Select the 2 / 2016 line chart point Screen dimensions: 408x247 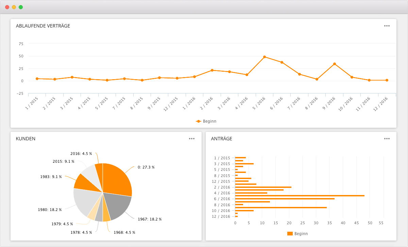click(212, 70)
